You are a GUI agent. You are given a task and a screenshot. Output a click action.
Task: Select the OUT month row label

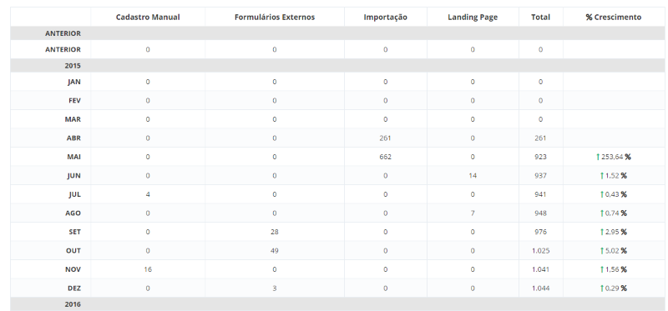[x=73, y=251]
